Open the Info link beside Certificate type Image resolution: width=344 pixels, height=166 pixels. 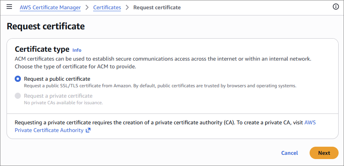[x=77, y=50]
